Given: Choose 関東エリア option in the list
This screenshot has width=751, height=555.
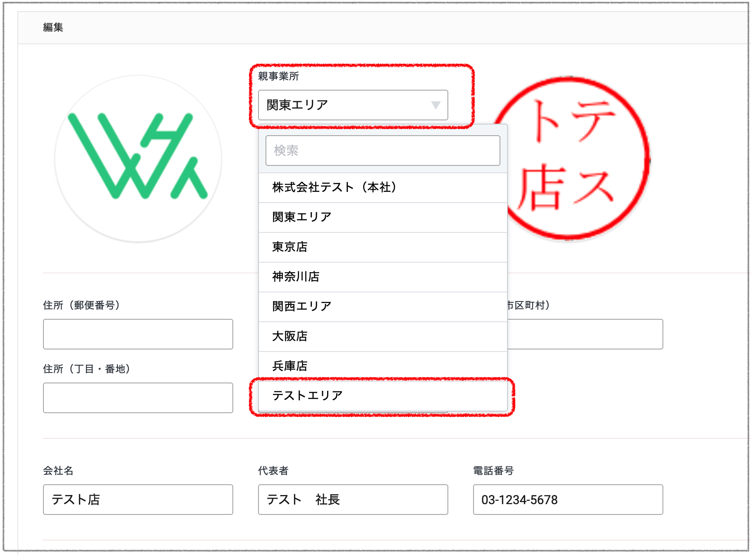Looking at the screenshot, I should click(383, 217).
